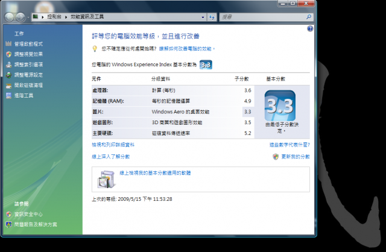
Task: Close the window
Action: click(x=306, y=4)
